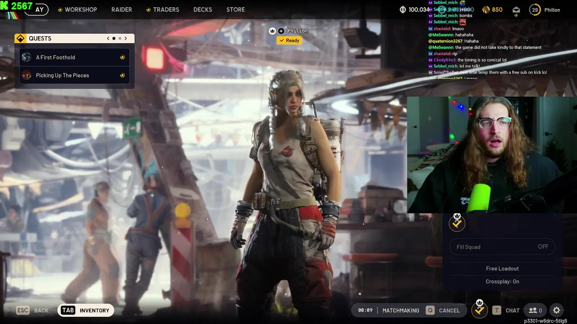Click the Workshop notification dot
This screenshot has width=577, height=324.
coord(60,10)
